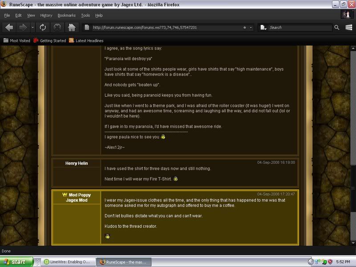
Task: Click the 'Jagex Mod' label under Mod Poppy
Action: click(77, 200)
